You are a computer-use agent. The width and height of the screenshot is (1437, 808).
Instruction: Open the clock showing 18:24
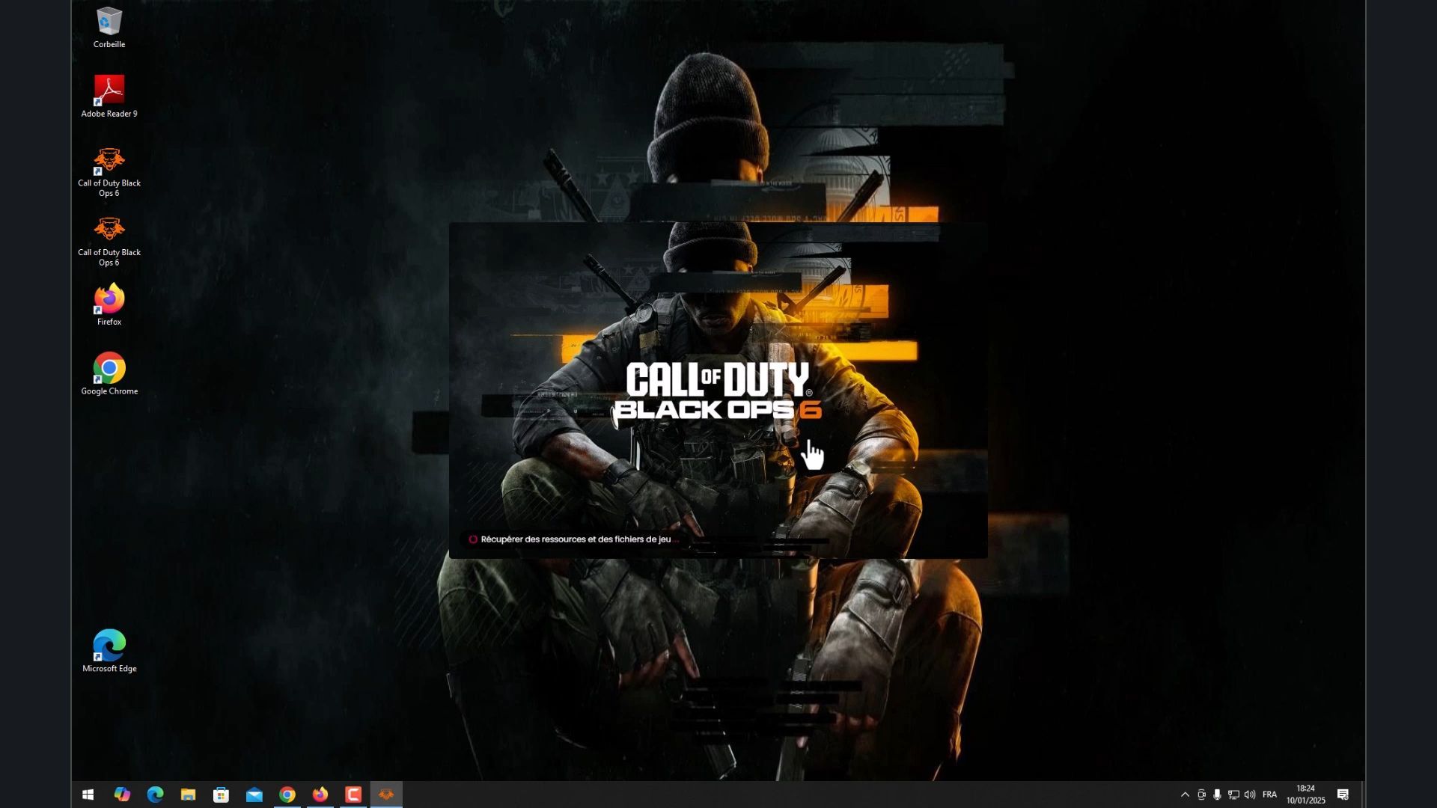tap(1306, 795)
